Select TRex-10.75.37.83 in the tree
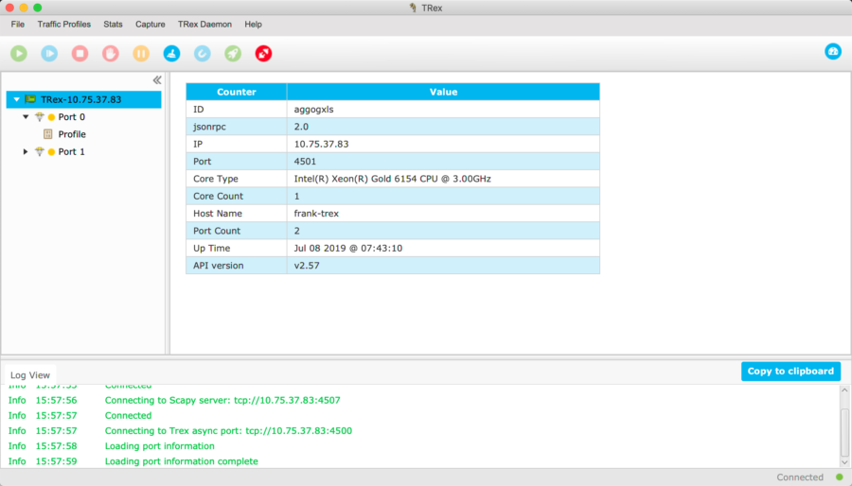The width and height of the screenshot is (852, 486). pos(81,99)
